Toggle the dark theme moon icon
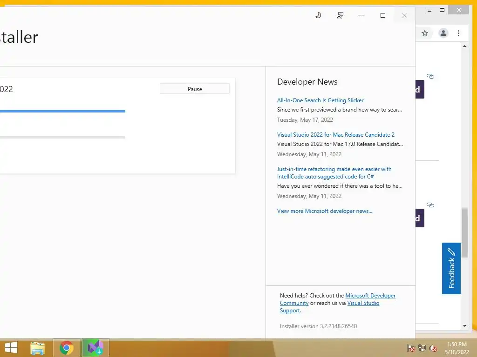The height and width of the screenshot is (357, 477). pos(318,15)
